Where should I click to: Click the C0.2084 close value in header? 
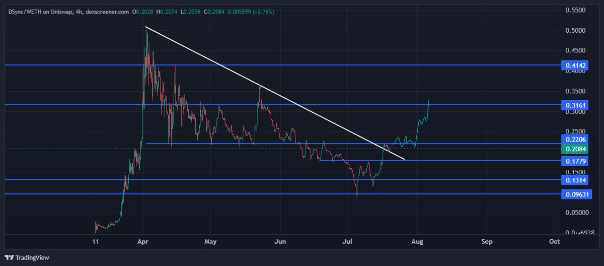[x=213, y=12]
